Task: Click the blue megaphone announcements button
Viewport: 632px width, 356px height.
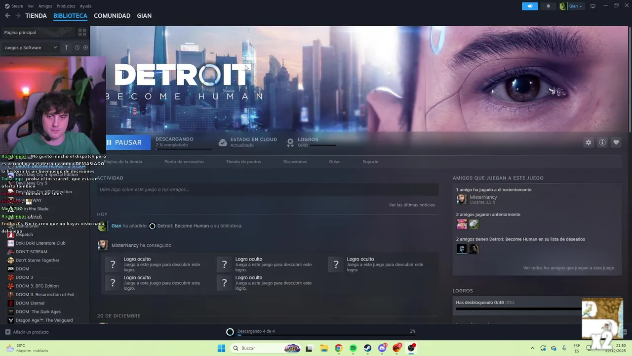Action: [530, 6]
